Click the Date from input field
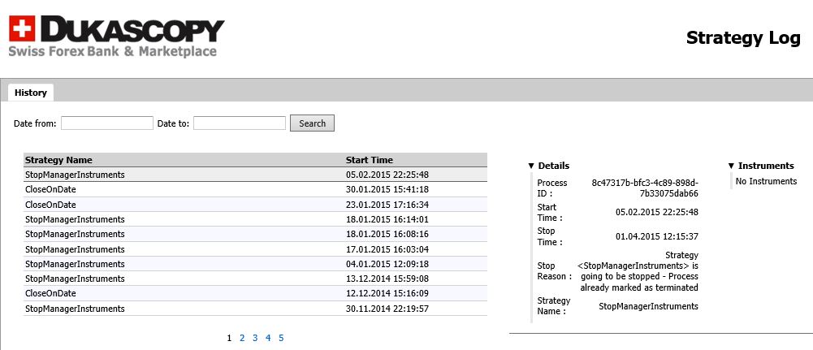This screenshot has height=350, width=813. coord(107,123)
